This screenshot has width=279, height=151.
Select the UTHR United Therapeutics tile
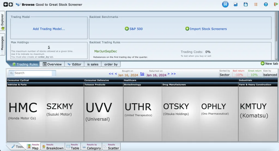coord(142,114)
